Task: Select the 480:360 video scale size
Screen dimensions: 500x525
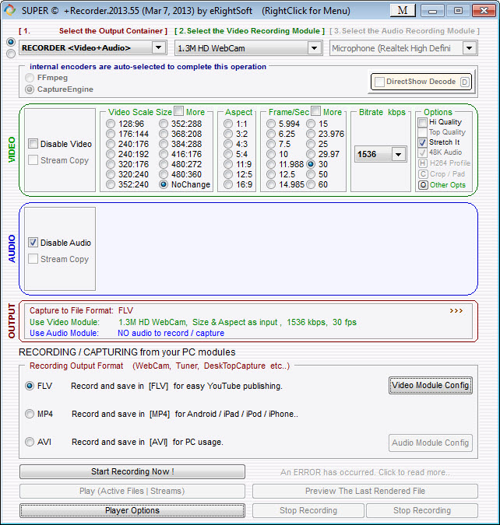Action: point(164,174)
